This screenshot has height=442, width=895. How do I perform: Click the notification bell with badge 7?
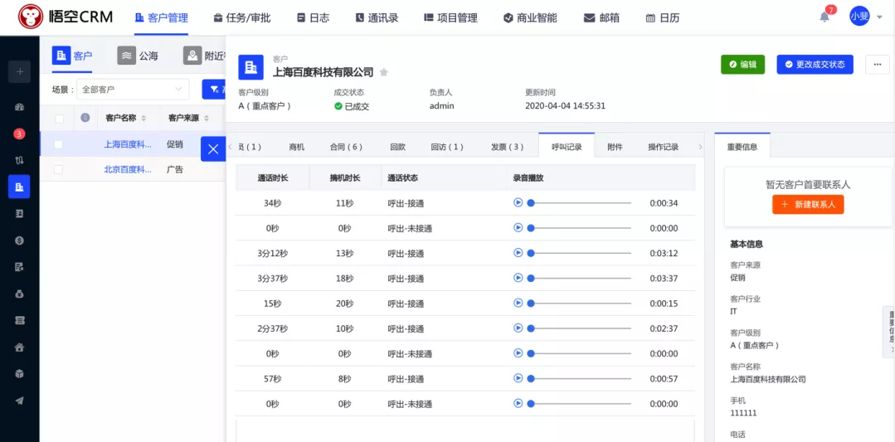[824, 17]
